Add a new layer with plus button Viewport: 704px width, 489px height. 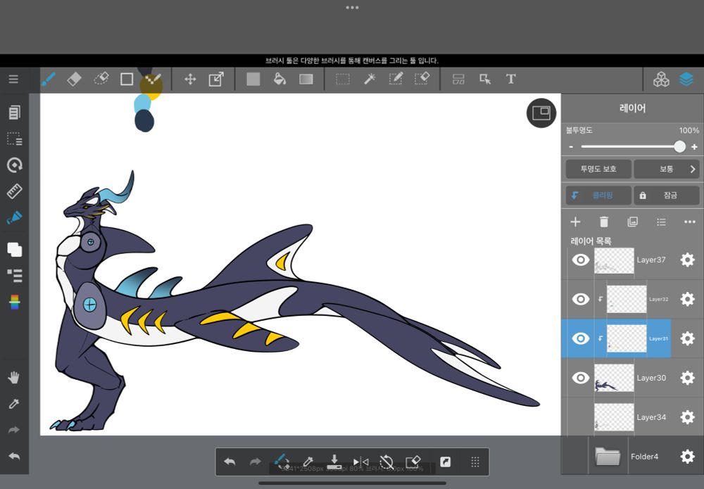tap(575, 222)
